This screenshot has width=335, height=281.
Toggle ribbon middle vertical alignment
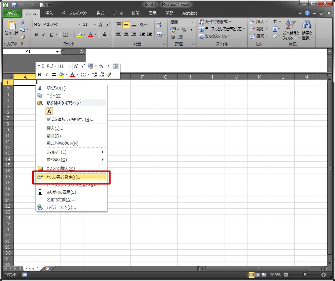(x=126, y=25)
